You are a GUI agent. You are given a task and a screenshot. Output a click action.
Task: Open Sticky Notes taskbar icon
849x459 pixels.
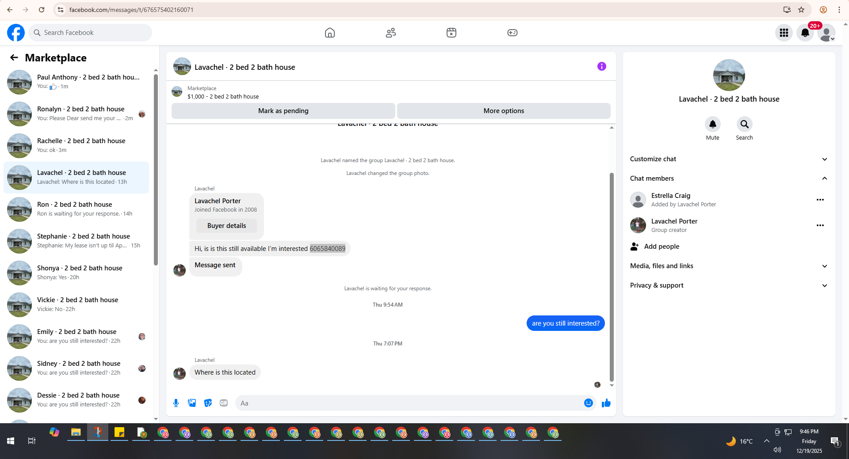click(x=119, y=432)
